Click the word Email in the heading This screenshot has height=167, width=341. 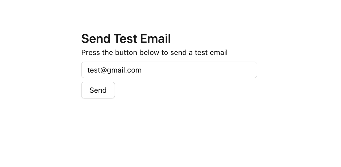click(x=156, y=39)
